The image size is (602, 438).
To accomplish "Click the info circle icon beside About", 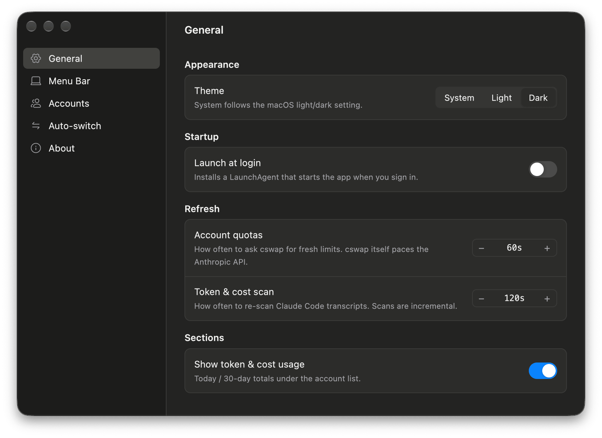I will 36,148.
